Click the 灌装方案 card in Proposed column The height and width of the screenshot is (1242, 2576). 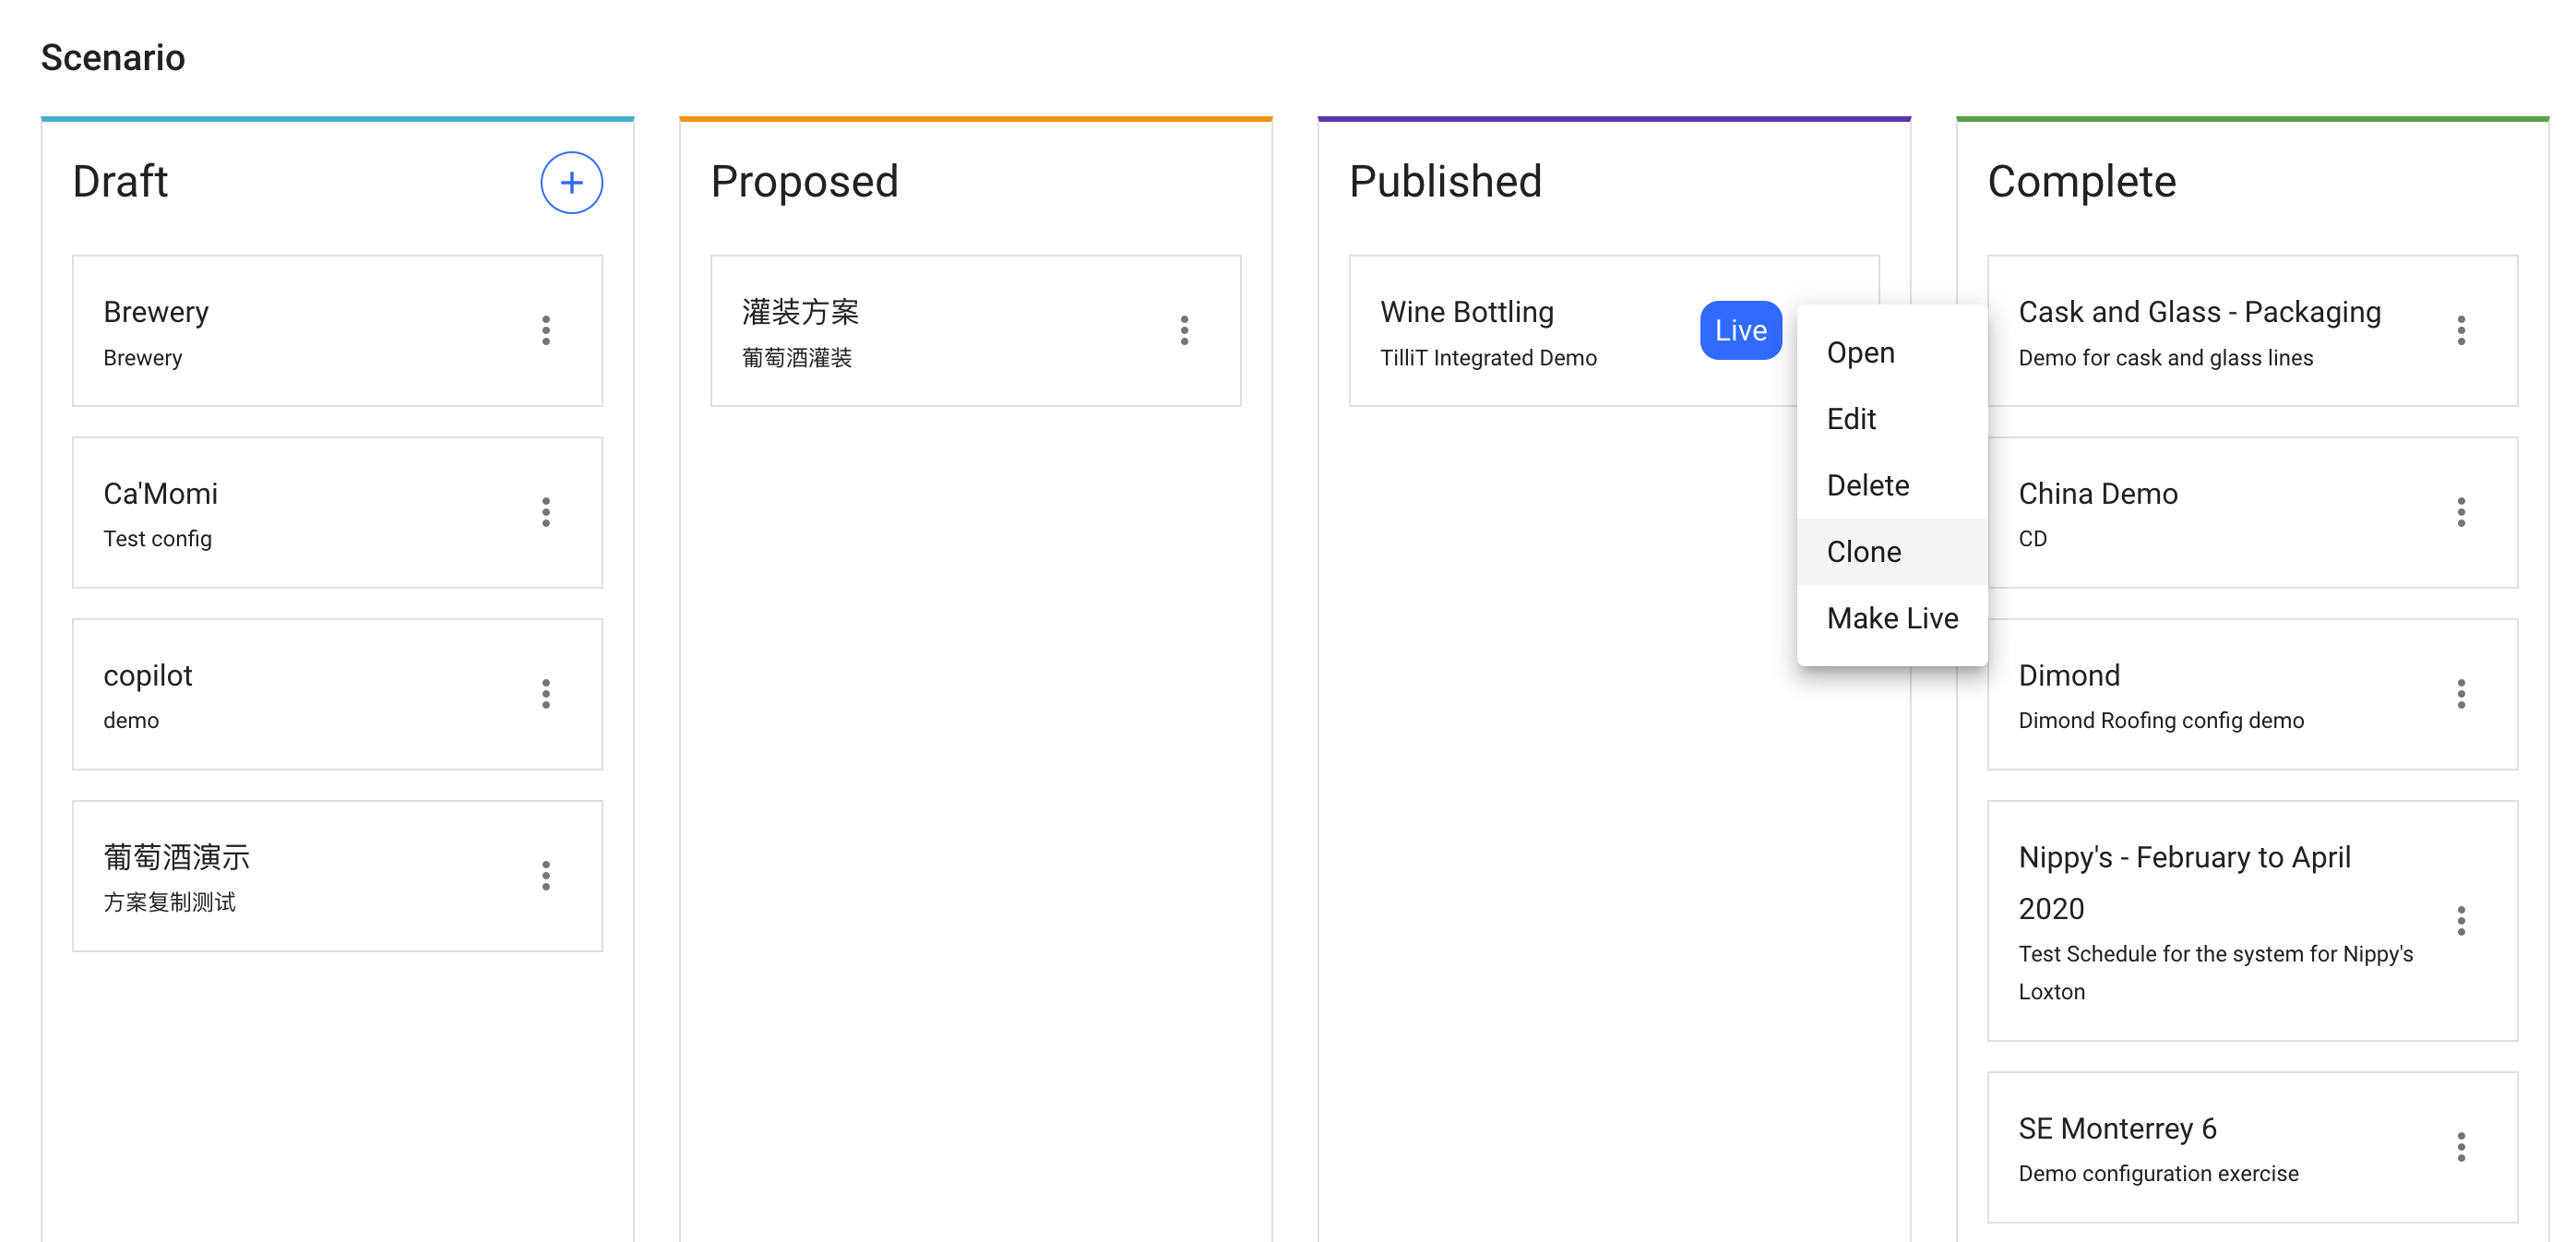900,331
